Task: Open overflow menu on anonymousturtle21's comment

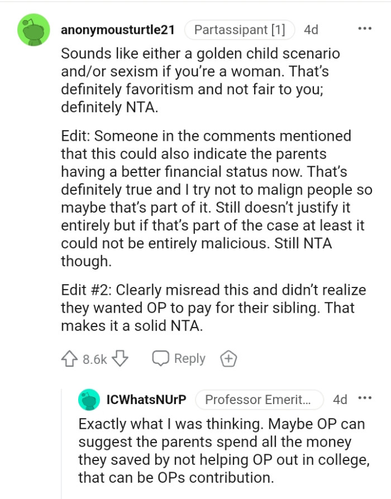Action: 365,27
